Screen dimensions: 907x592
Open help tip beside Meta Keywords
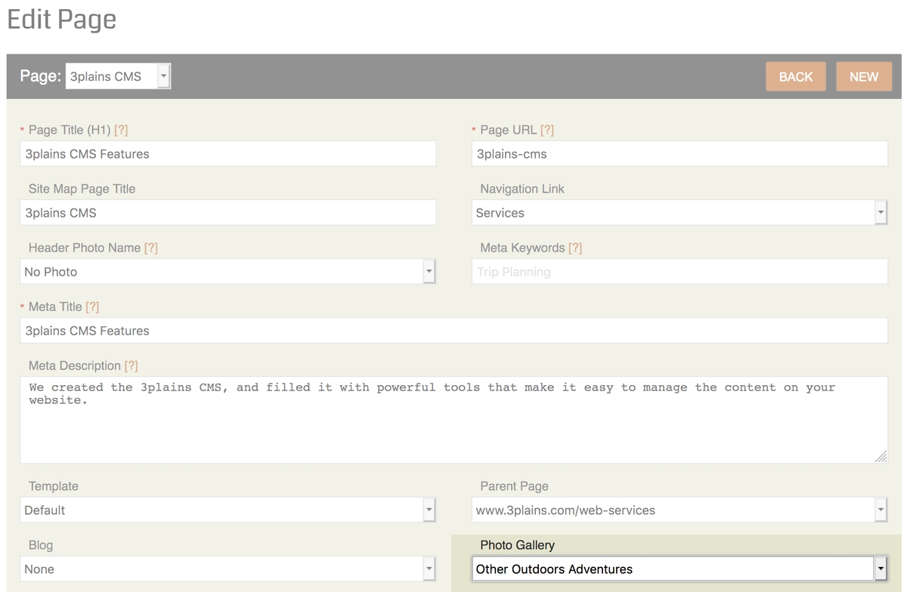[x=575, y=248]
